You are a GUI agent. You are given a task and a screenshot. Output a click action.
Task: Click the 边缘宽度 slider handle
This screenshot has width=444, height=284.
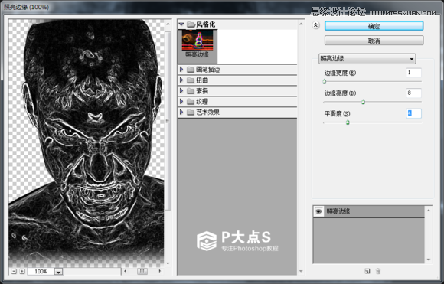pos(325,82)
